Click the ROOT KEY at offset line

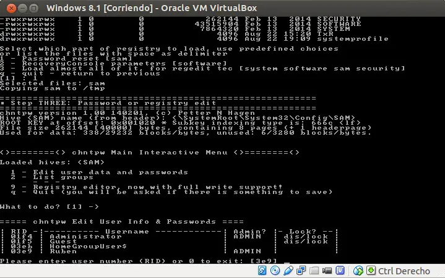[x=180, y=123]
